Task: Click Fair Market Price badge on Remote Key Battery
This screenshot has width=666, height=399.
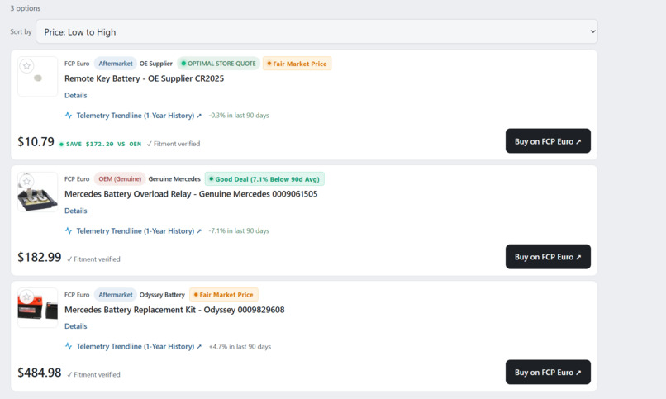Action: (x=297, y=64)
